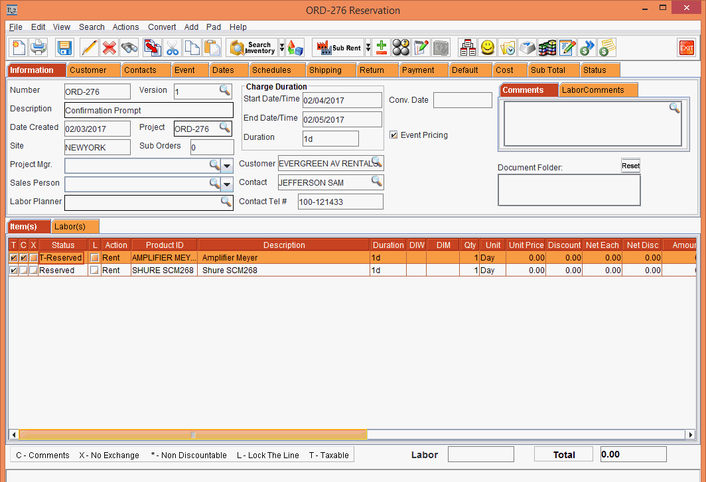Click the binoculars find icon
This screenshot has width=706, height=482.
point(129,48)
